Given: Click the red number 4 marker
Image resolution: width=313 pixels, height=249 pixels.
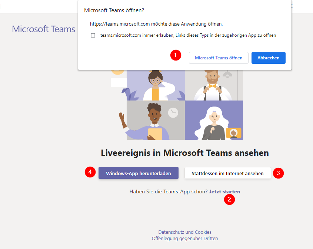Looking at the screenshot, I should tap(90, 172).
